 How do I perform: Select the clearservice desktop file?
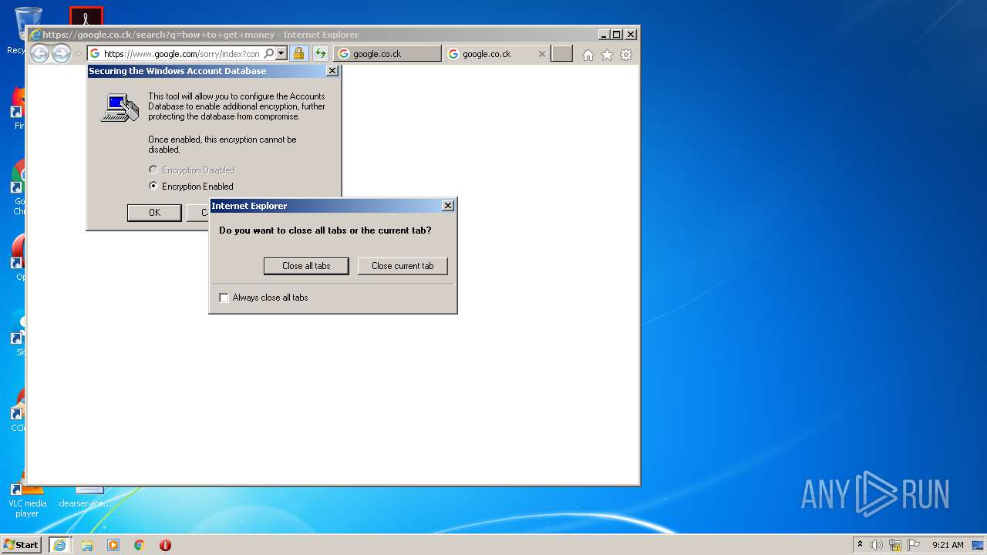click(85, 498)
